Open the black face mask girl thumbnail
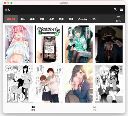The image size is (128, 116). point(109,44)
